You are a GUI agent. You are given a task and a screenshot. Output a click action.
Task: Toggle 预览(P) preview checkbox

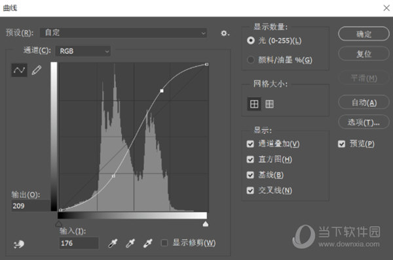pyautogui.click(x=341, y=144)
